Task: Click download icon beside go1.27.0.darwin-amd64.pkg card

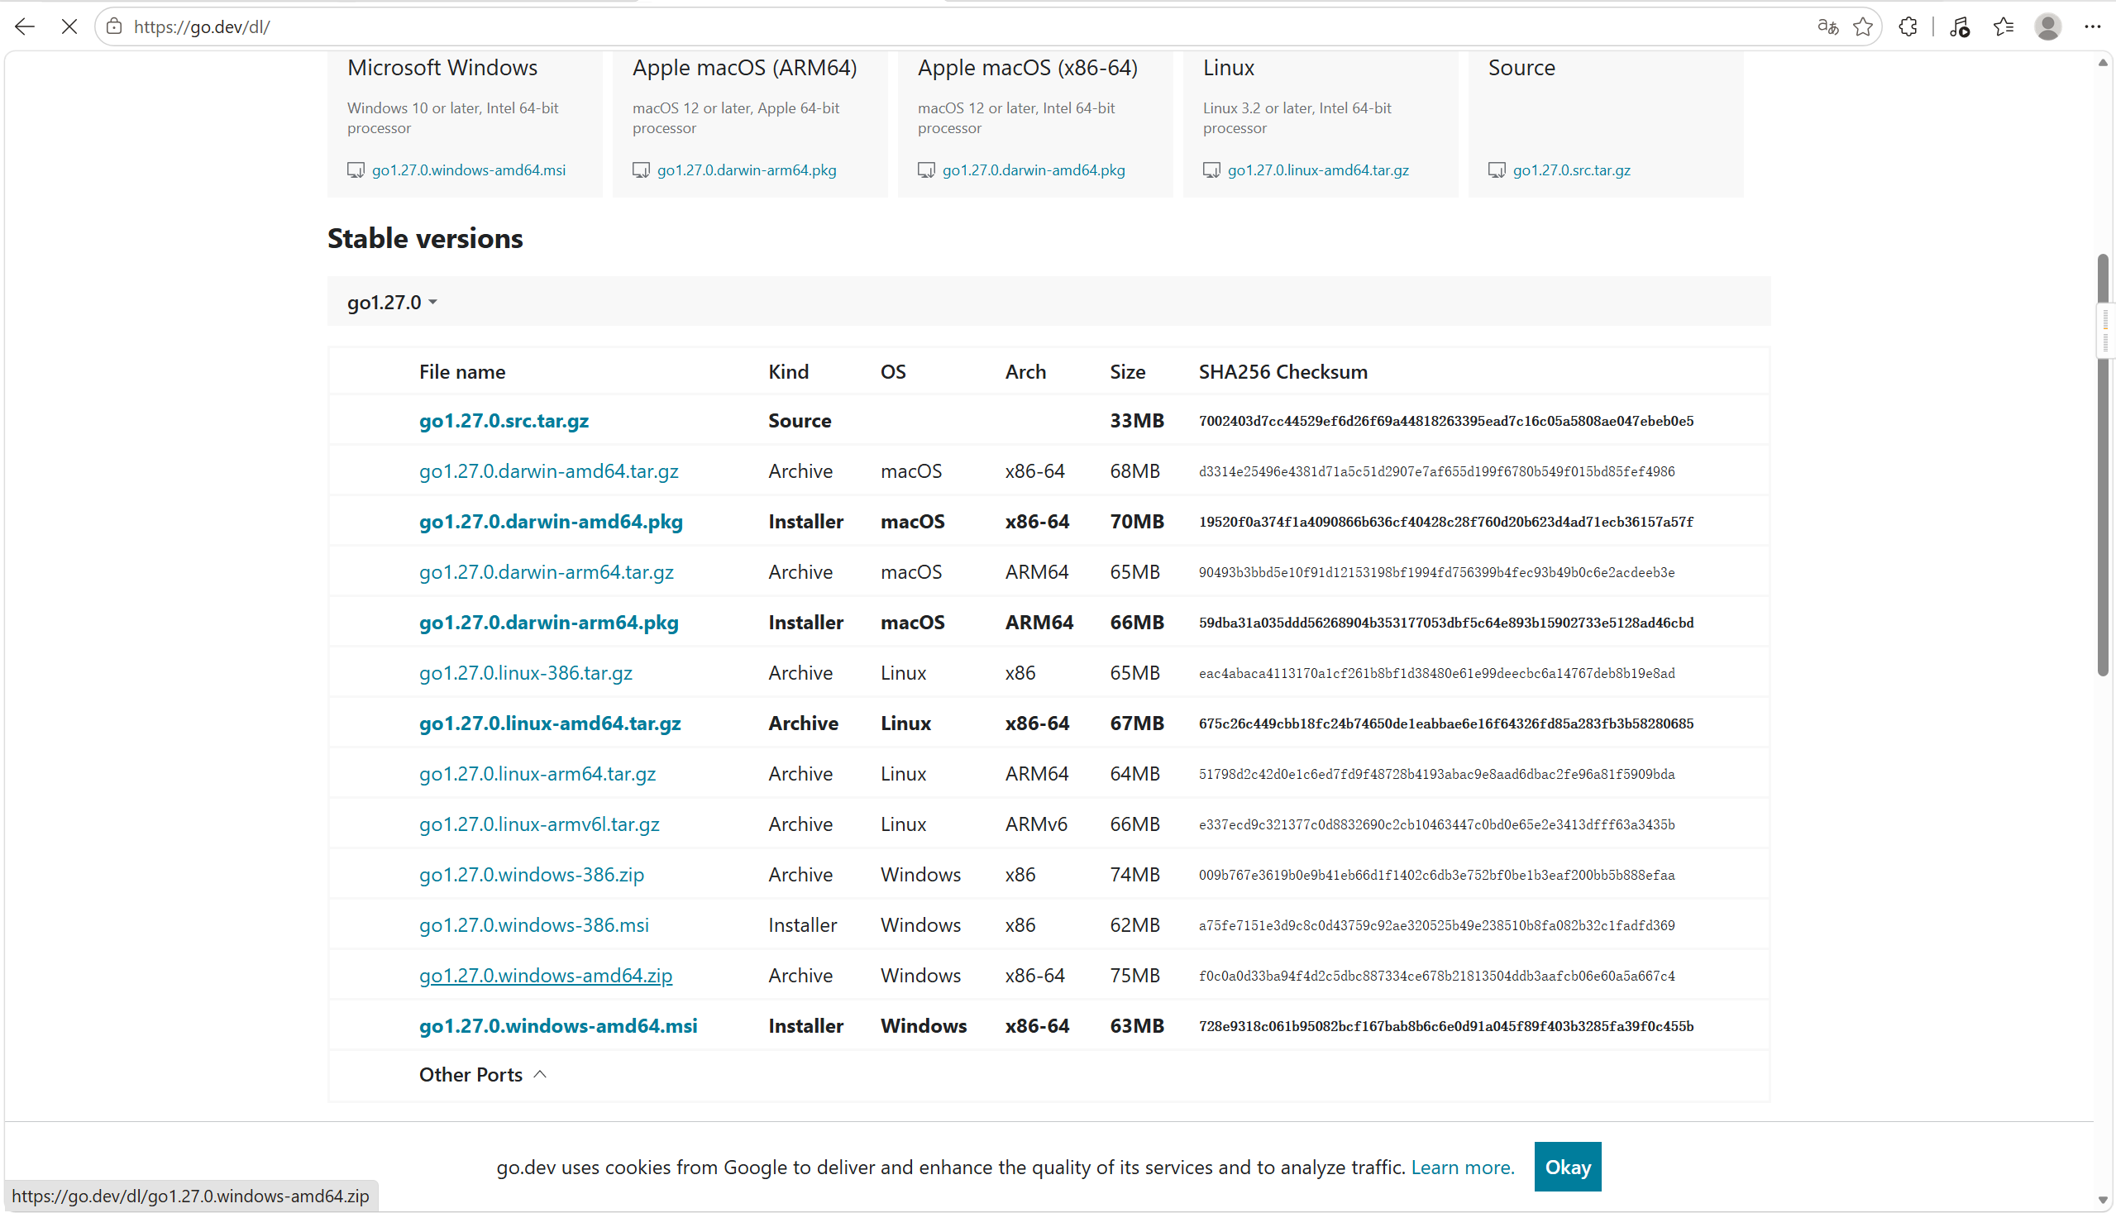Action: 926,170
